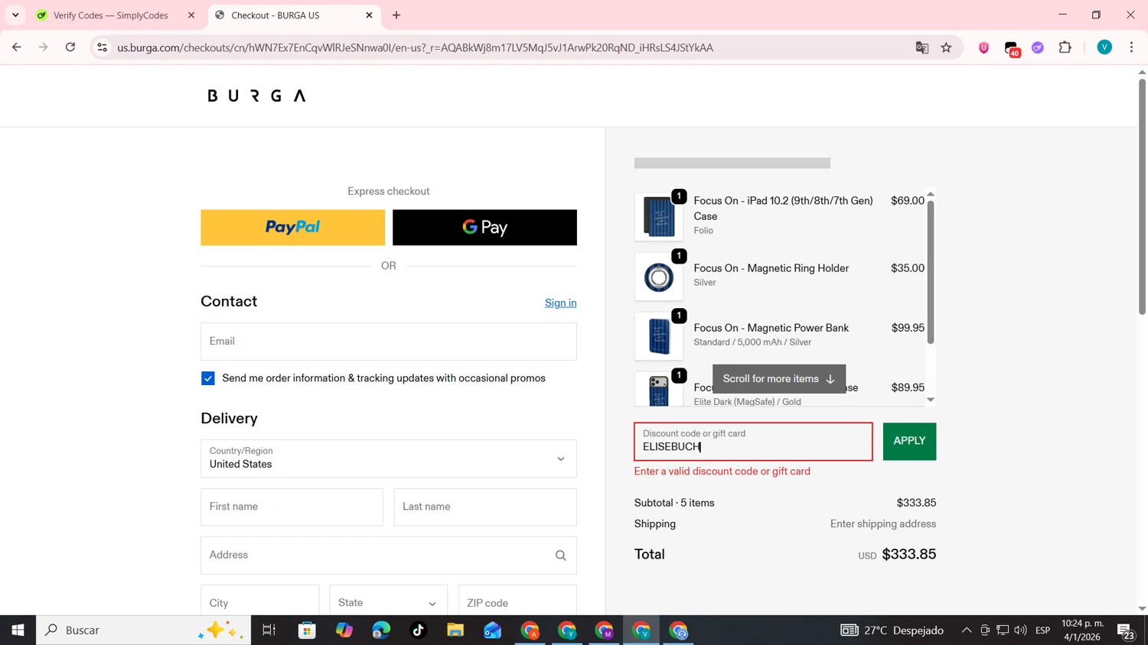Open TikTok from taskbar
The width and height of the screenshot is (1148, 645).
(418, 630)
